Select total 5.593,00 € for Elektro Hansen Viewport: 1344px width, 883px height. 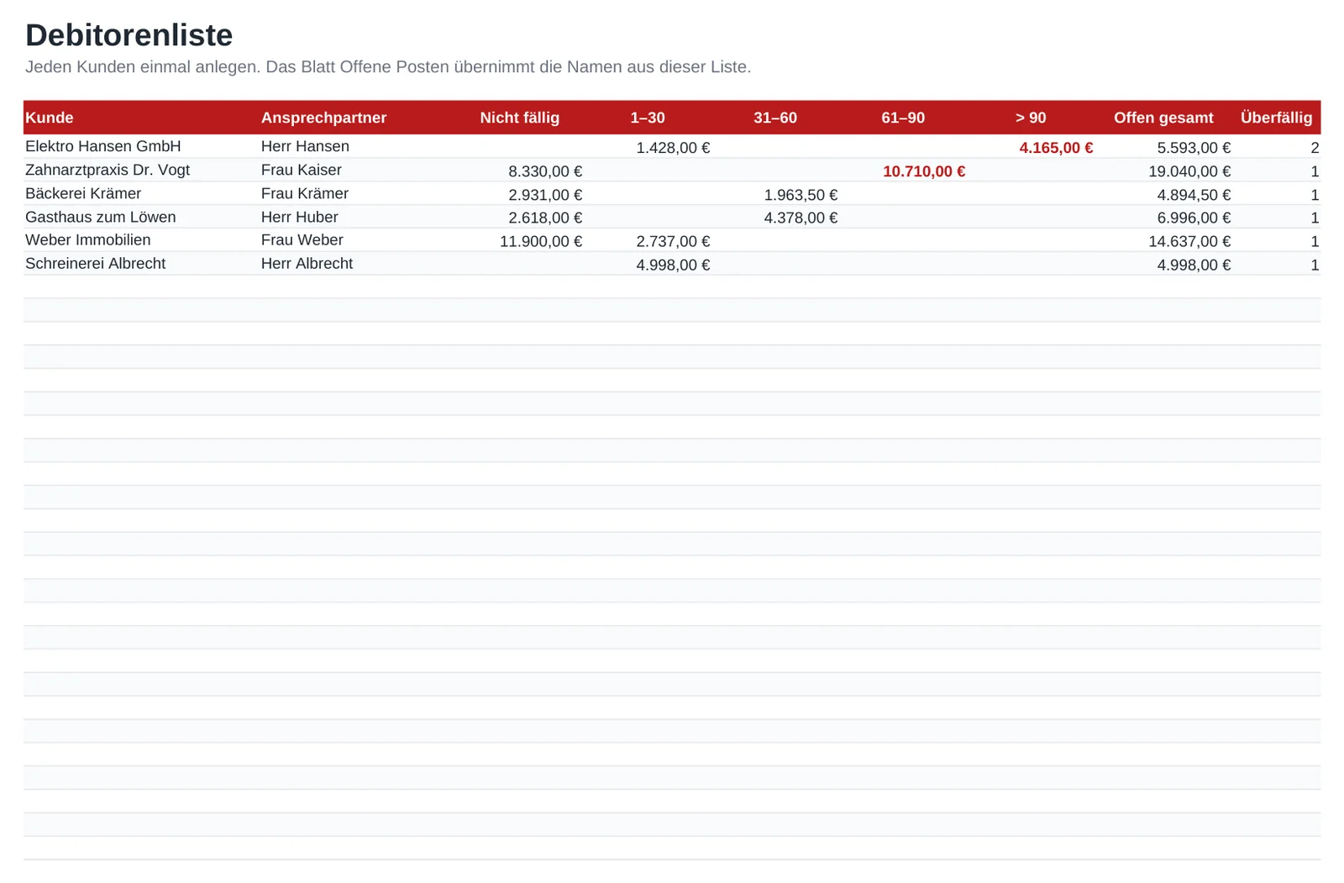pos(1194,148)
